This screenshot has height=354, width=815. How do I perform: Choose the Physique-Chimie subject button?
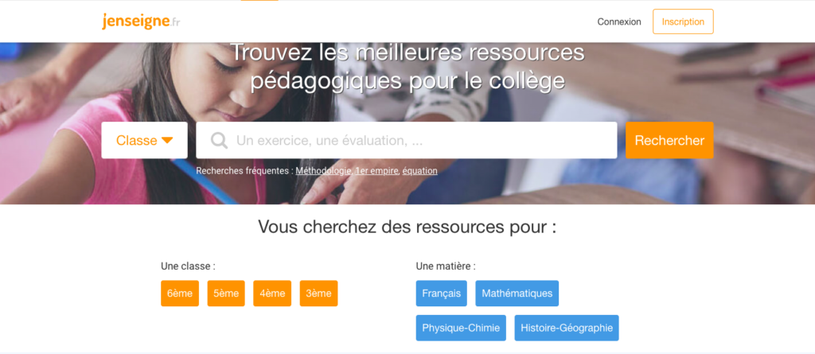click(x=461, y=328)
